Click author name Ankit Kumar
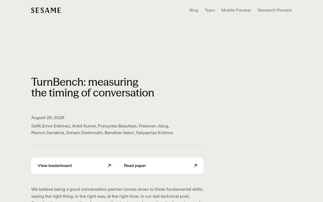 pos(84,126)
